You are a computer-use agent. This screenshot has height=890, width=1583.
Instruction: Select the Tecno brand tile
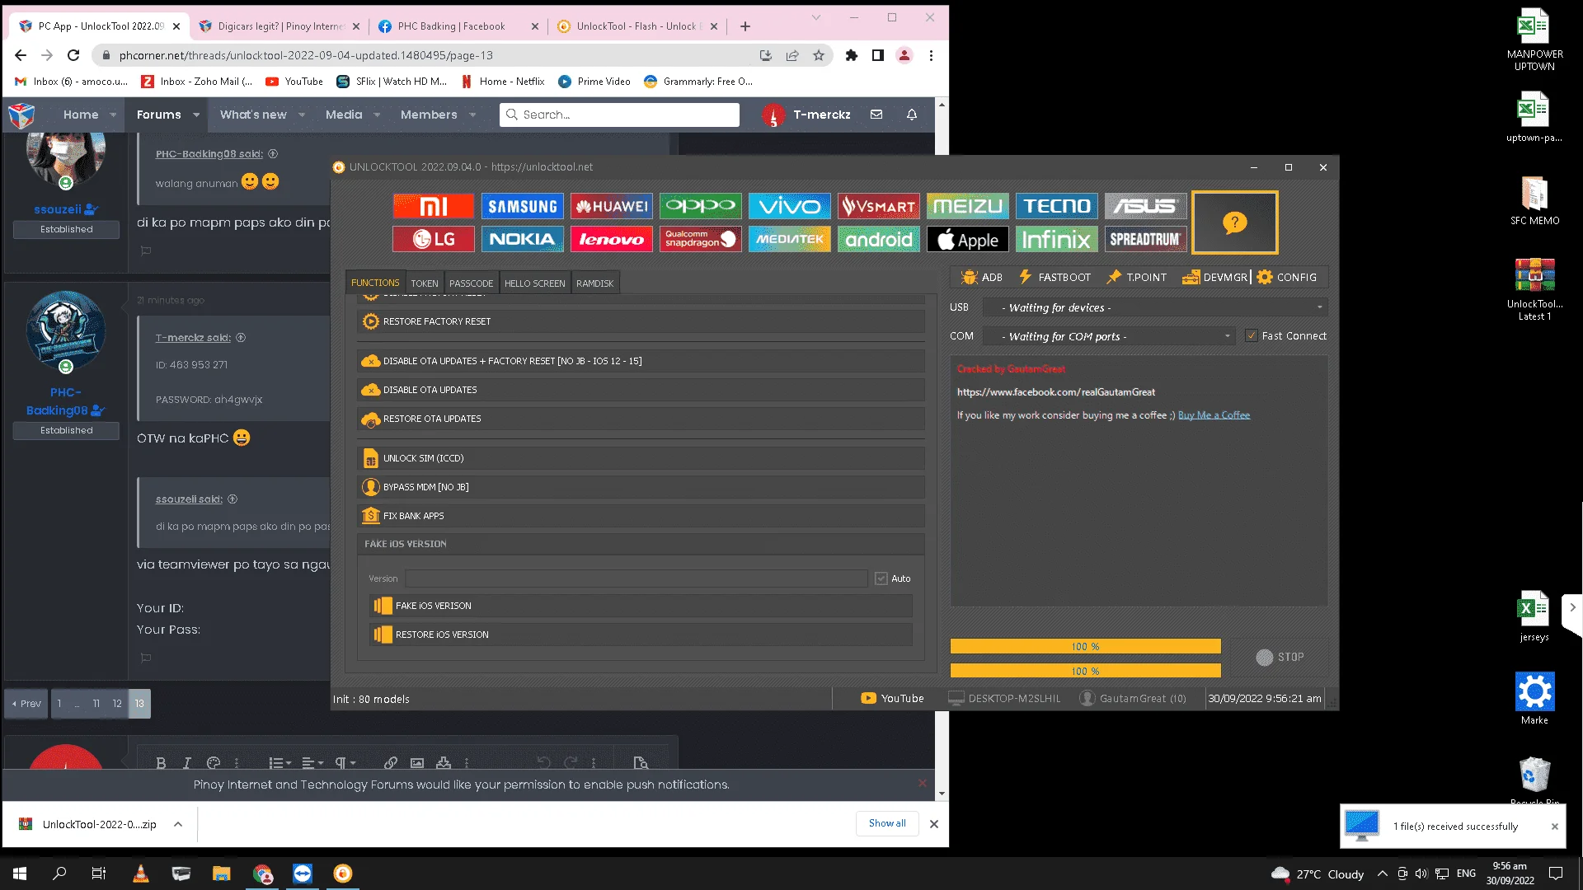(1057, 206)
